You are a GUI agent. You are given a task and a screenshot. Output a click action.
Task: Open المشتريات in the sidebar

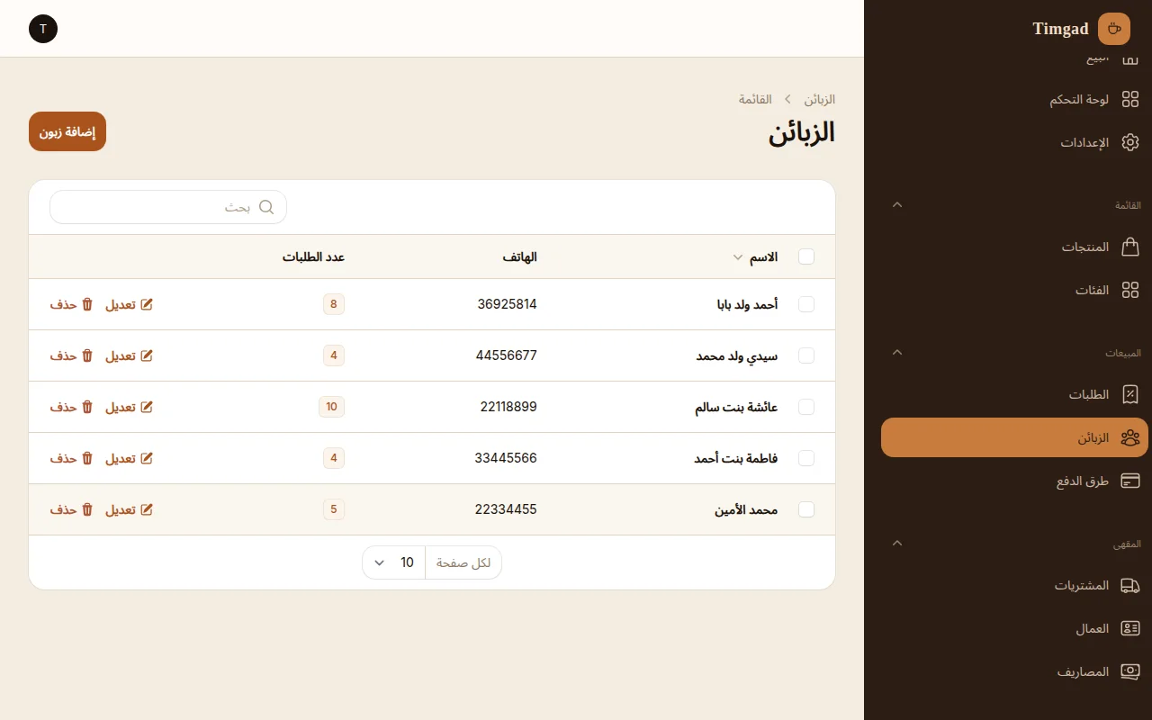(x=1014, y=585)
